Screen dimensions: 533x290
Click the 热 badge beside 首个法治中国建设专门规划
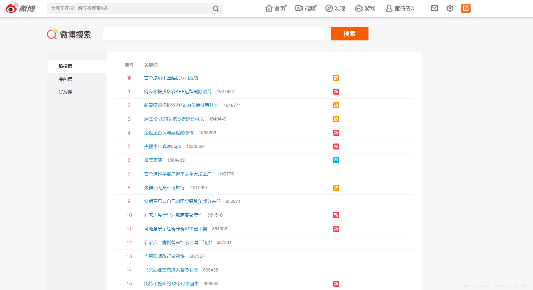[x=336, y=78]
